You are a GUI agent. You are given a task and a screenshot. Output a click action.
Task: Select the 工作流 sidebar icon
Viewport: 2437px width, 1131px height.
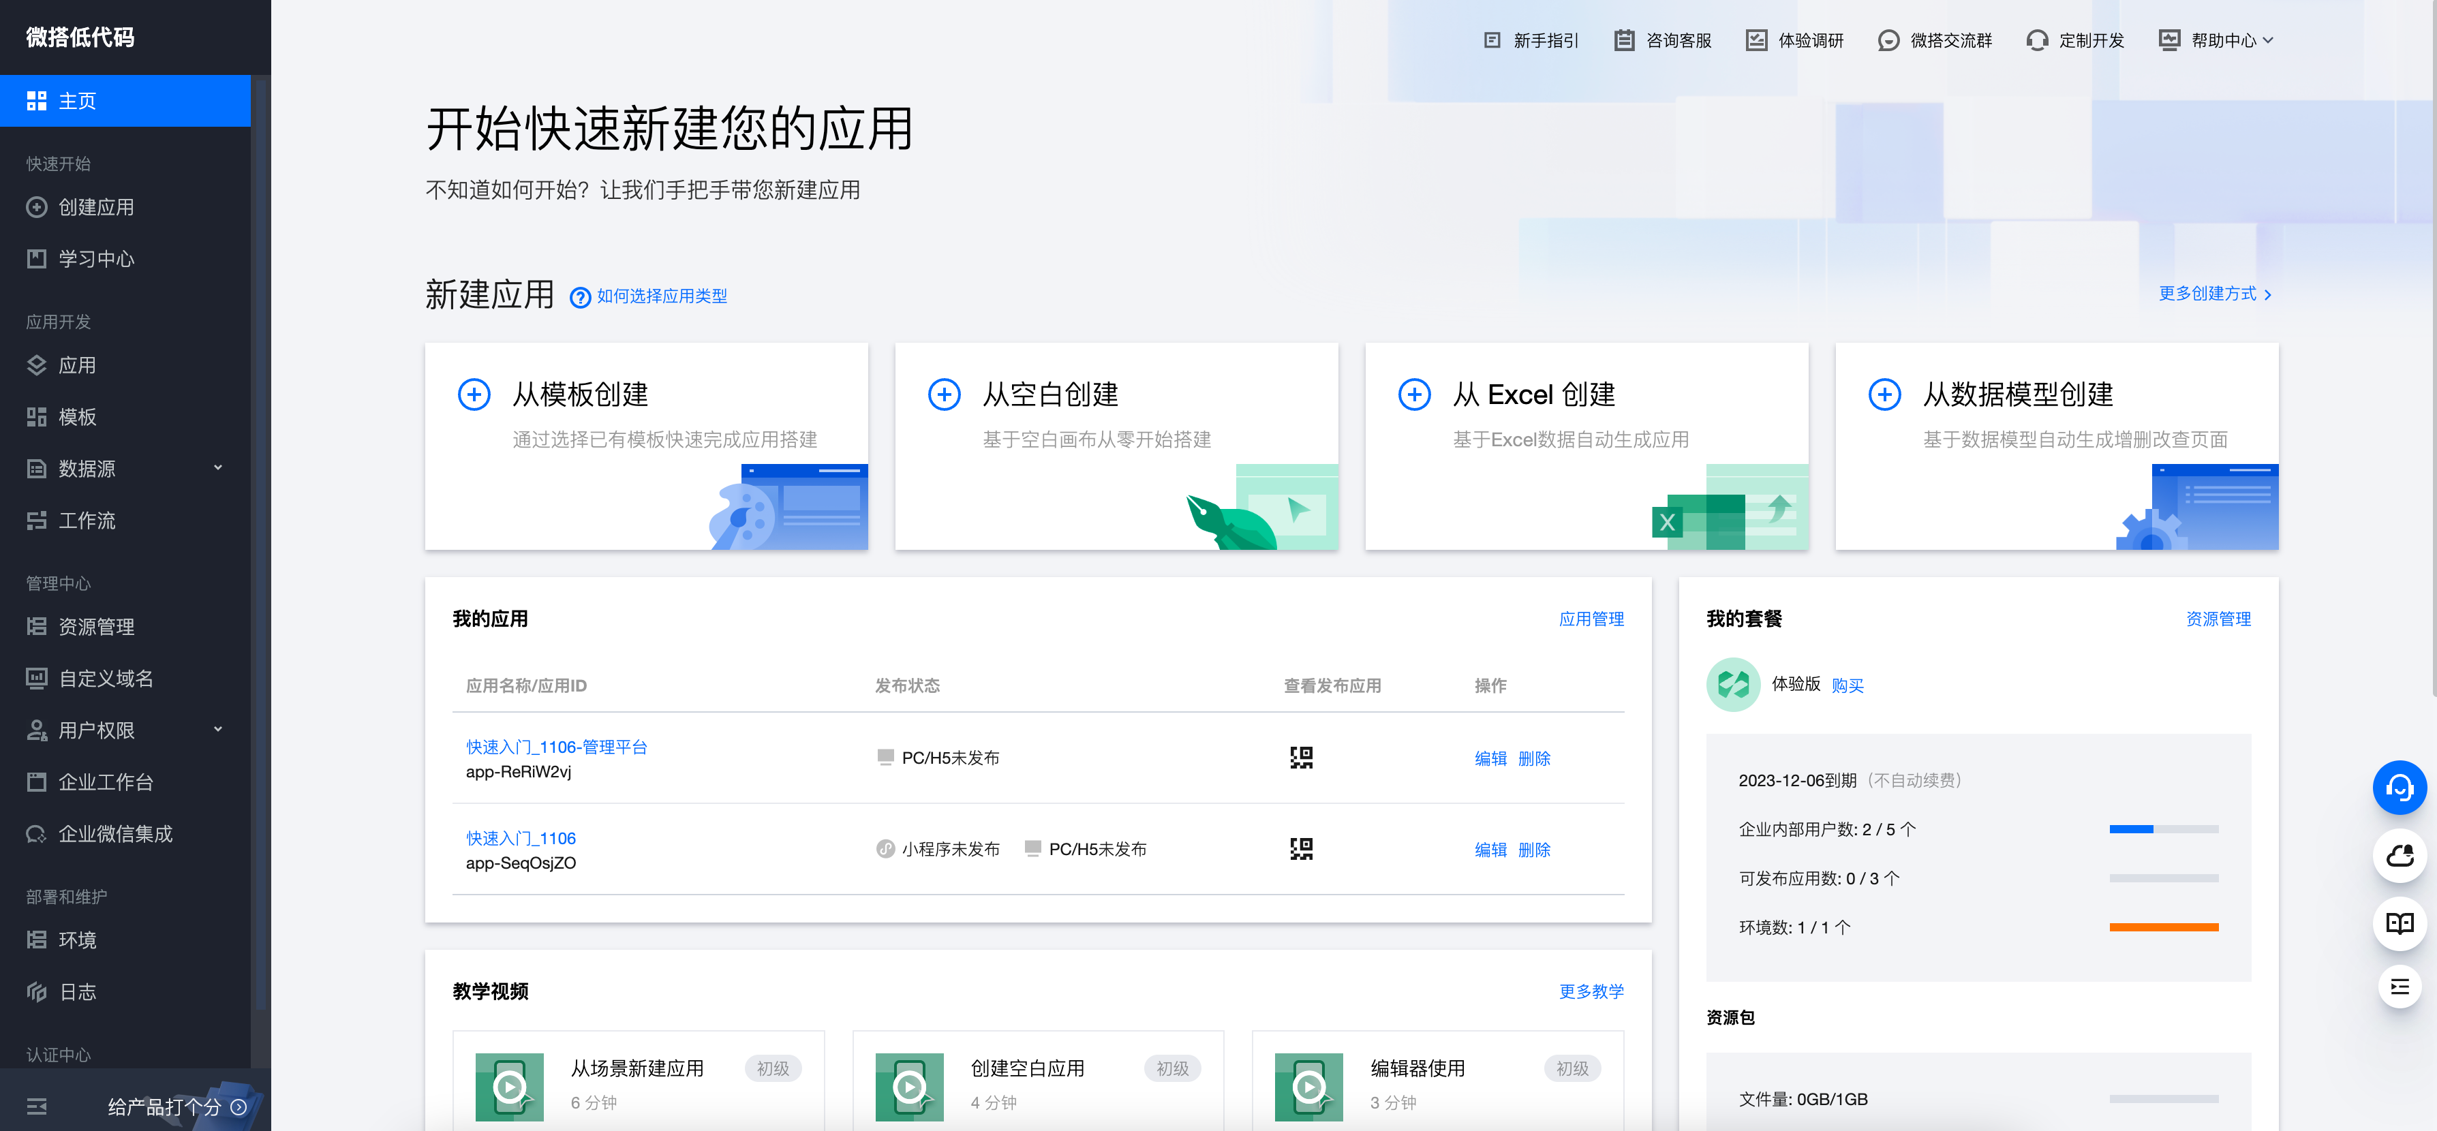click(x=37, y=520)
